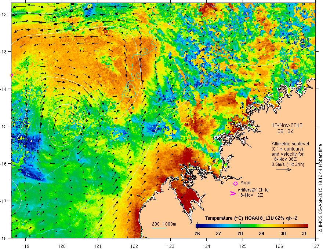323x249 pixels.
Task: Click latitude axis label -16
Action: pyautogui.click(x=4, y=164)
